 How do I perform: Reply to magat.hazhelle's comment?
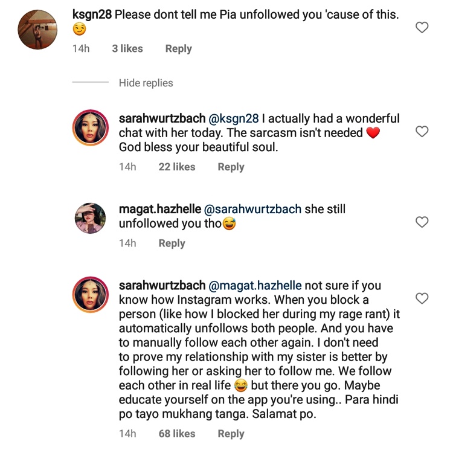(x=172, y=243)
